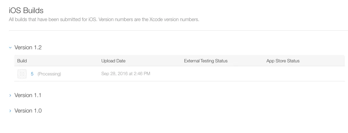This screenshot has width=348, height=133.
Task: Expand the Version 1.1 chevron
Action: [10, 95]
